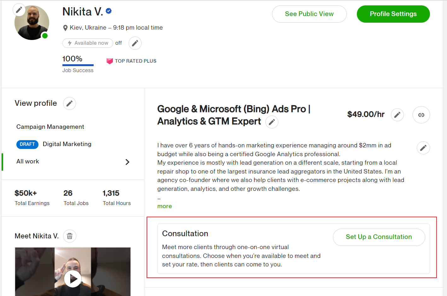
Task: Open Profile Settings
Action: click(x=393, y=14)
